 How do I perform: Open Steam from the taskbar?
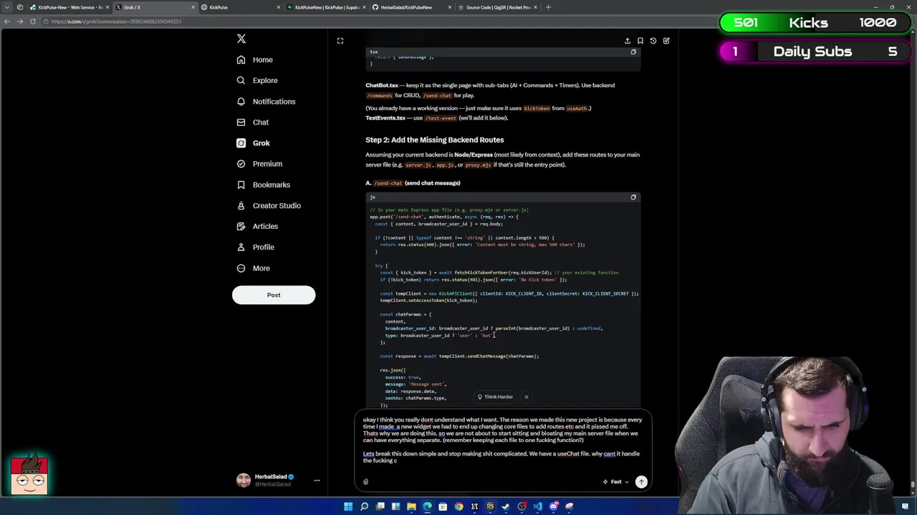click(x=506, y=506)
